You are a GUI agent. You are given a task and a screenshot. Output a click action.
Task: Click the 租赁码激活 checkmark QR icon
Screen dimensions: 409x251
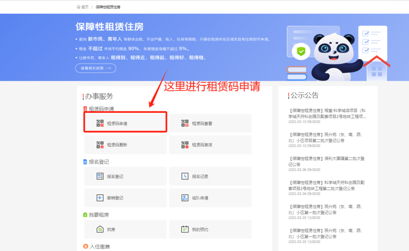(x=184, y=144)
